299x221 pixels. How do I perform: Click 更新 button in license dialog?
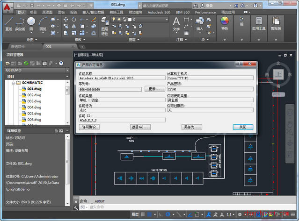click(155, 89)
